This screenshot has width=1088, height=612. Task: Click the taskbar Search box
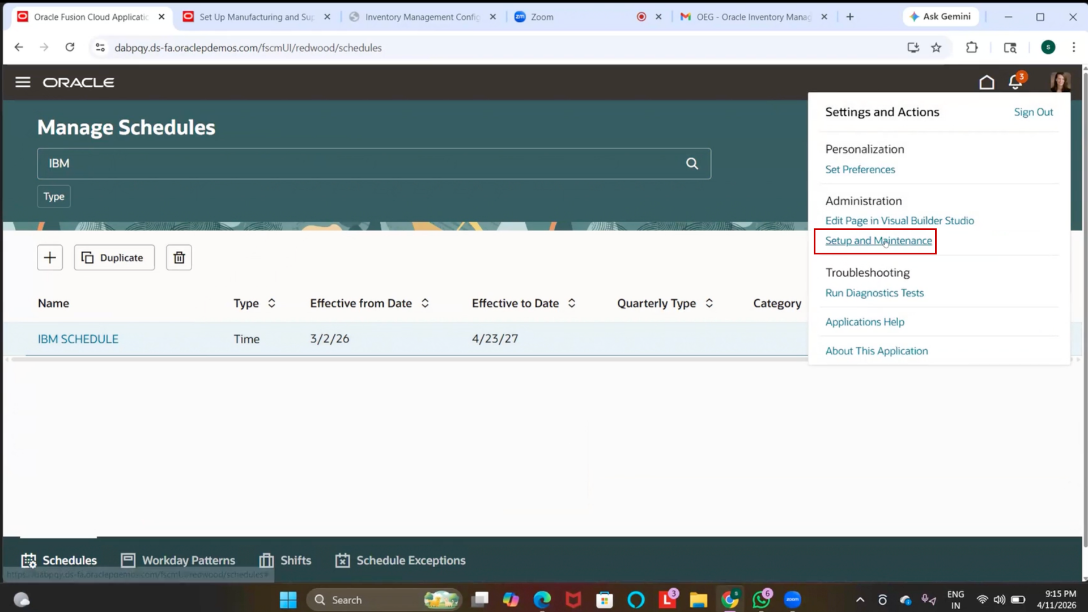384,600
